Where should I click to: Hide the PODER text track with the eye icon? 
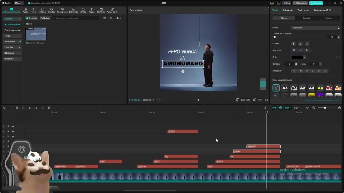13,131
